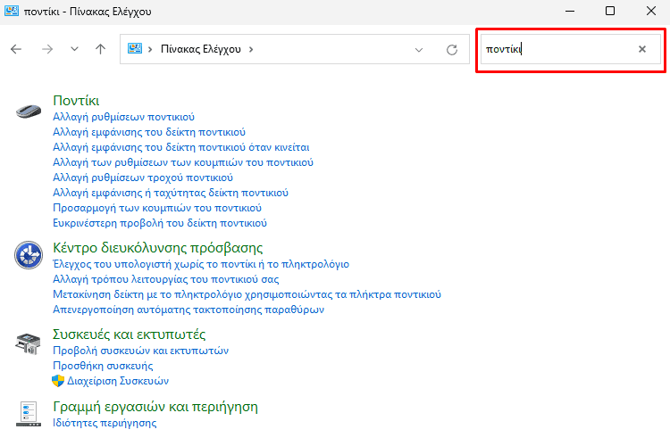The width and height of the screenshot is (670, 446).
Task: Click inside the search field containing ποντίκι
Action: click(x=557, y=49)
